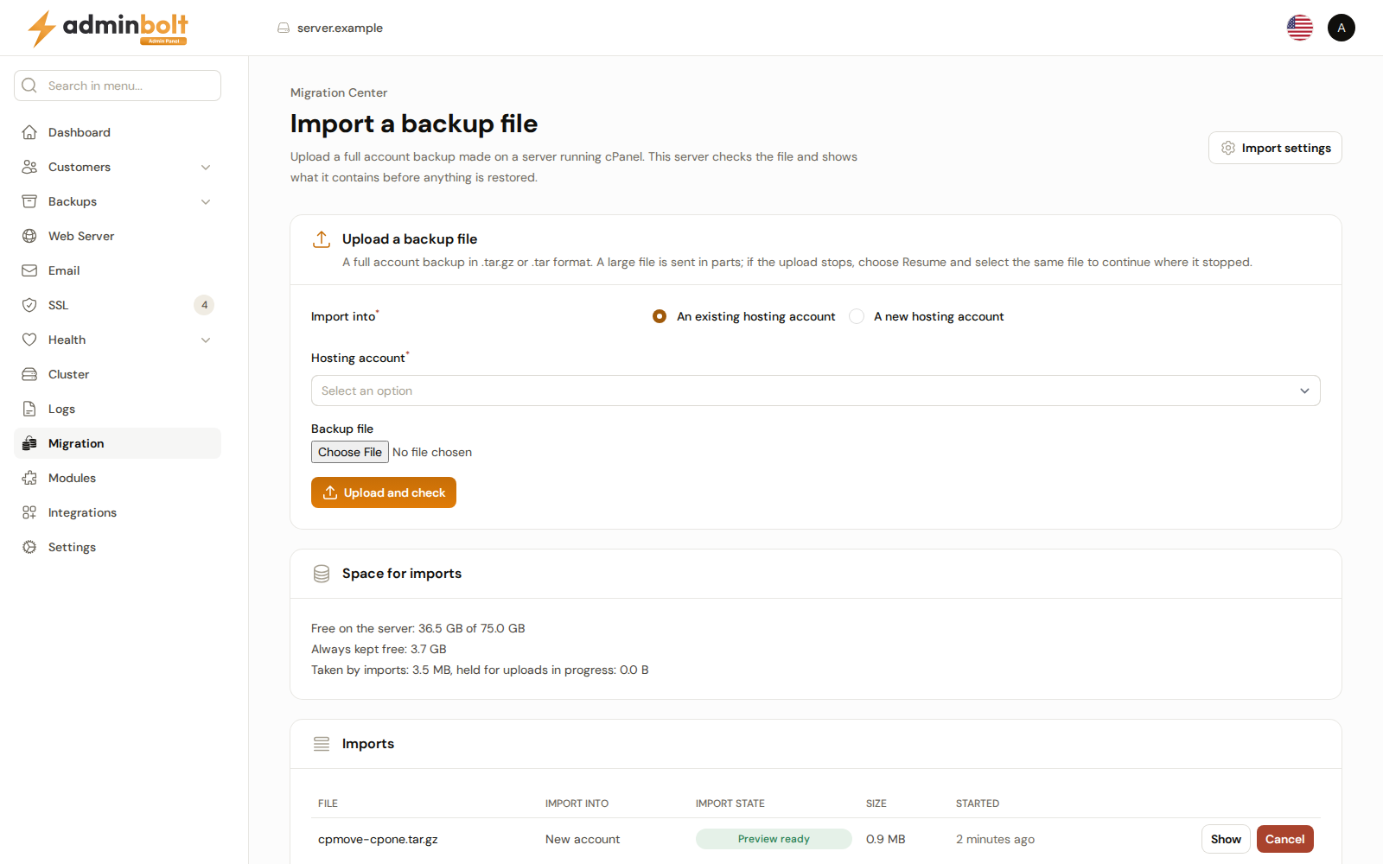Click the Customers people icon
1383x864 pixels.
pyautogui.click(x=29, y=167)
